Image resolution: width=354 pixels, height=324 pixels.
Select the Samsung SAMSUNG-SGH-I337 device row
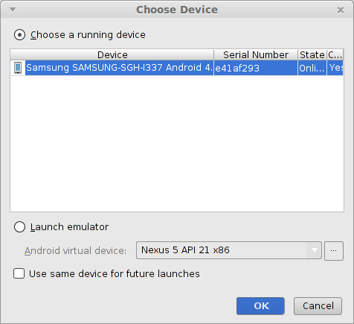click(x=177, y=68)
